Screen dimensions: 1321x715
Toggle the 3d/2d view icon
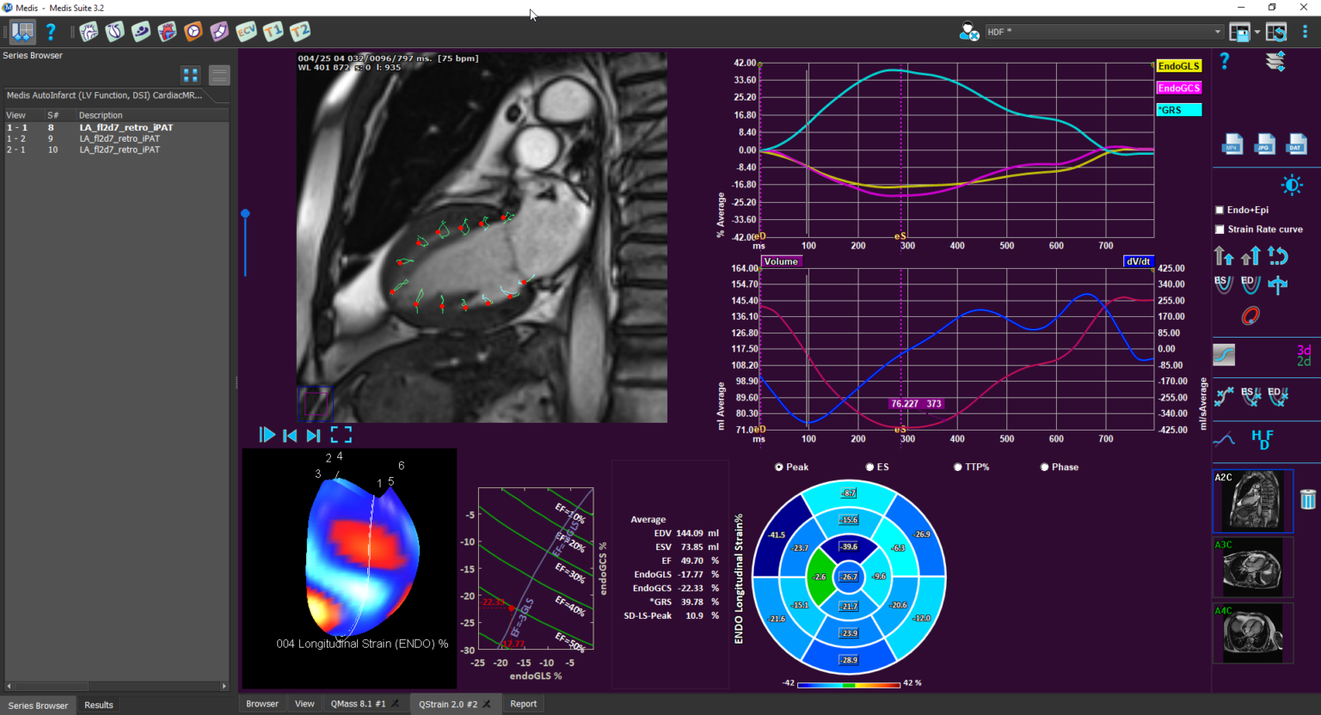1303,355
